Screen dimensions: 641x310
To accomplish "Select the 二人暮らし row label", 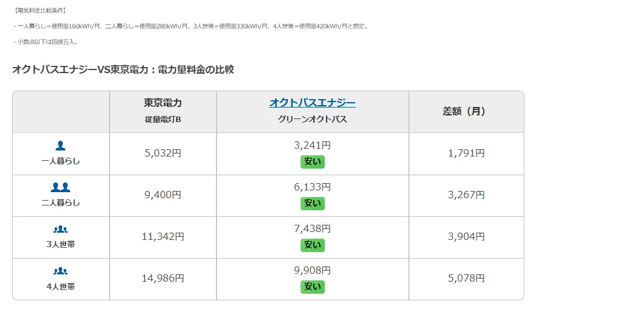I will [61, 203].
